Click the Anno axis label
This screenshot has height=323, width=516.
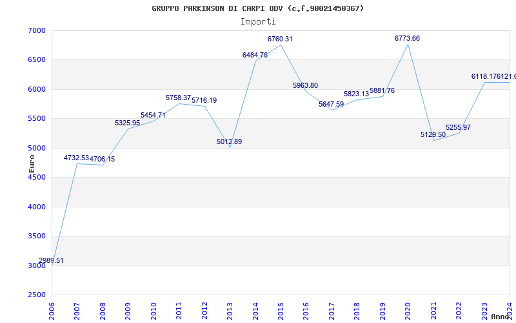click(500, 317)
